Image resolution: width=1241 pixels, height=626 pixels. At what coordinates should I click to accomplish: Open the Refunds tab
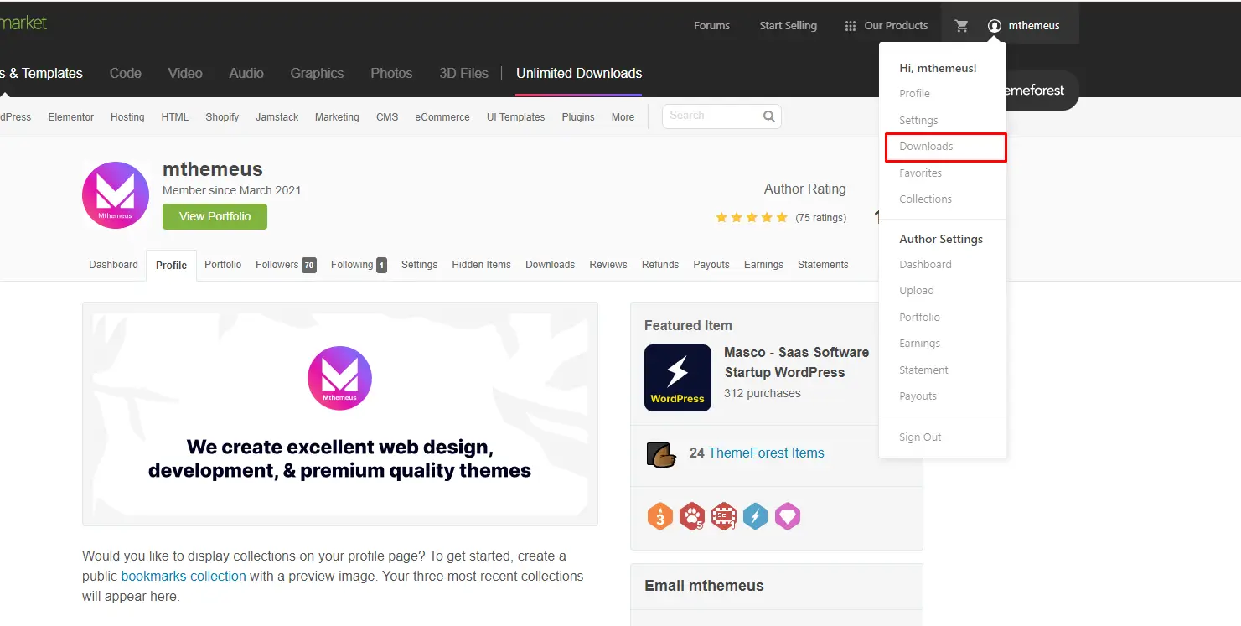(x=660, y=265)
